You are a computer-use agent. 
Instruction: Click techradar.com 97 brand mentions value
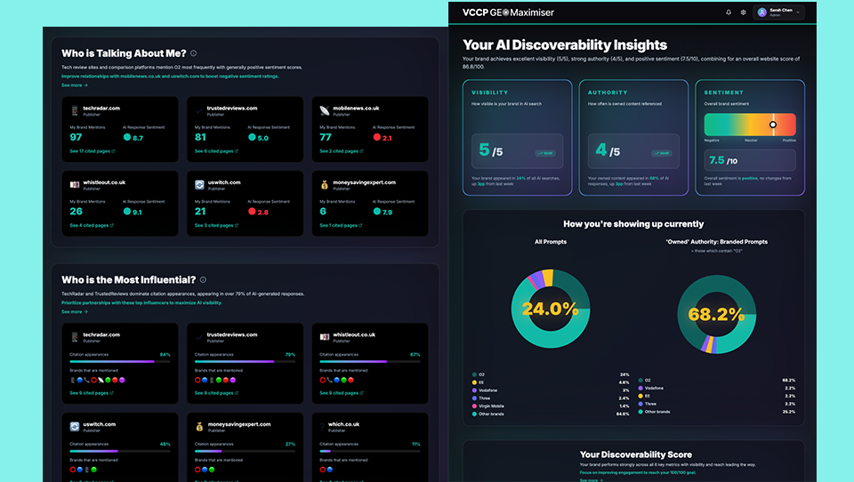tap(76, 137)
